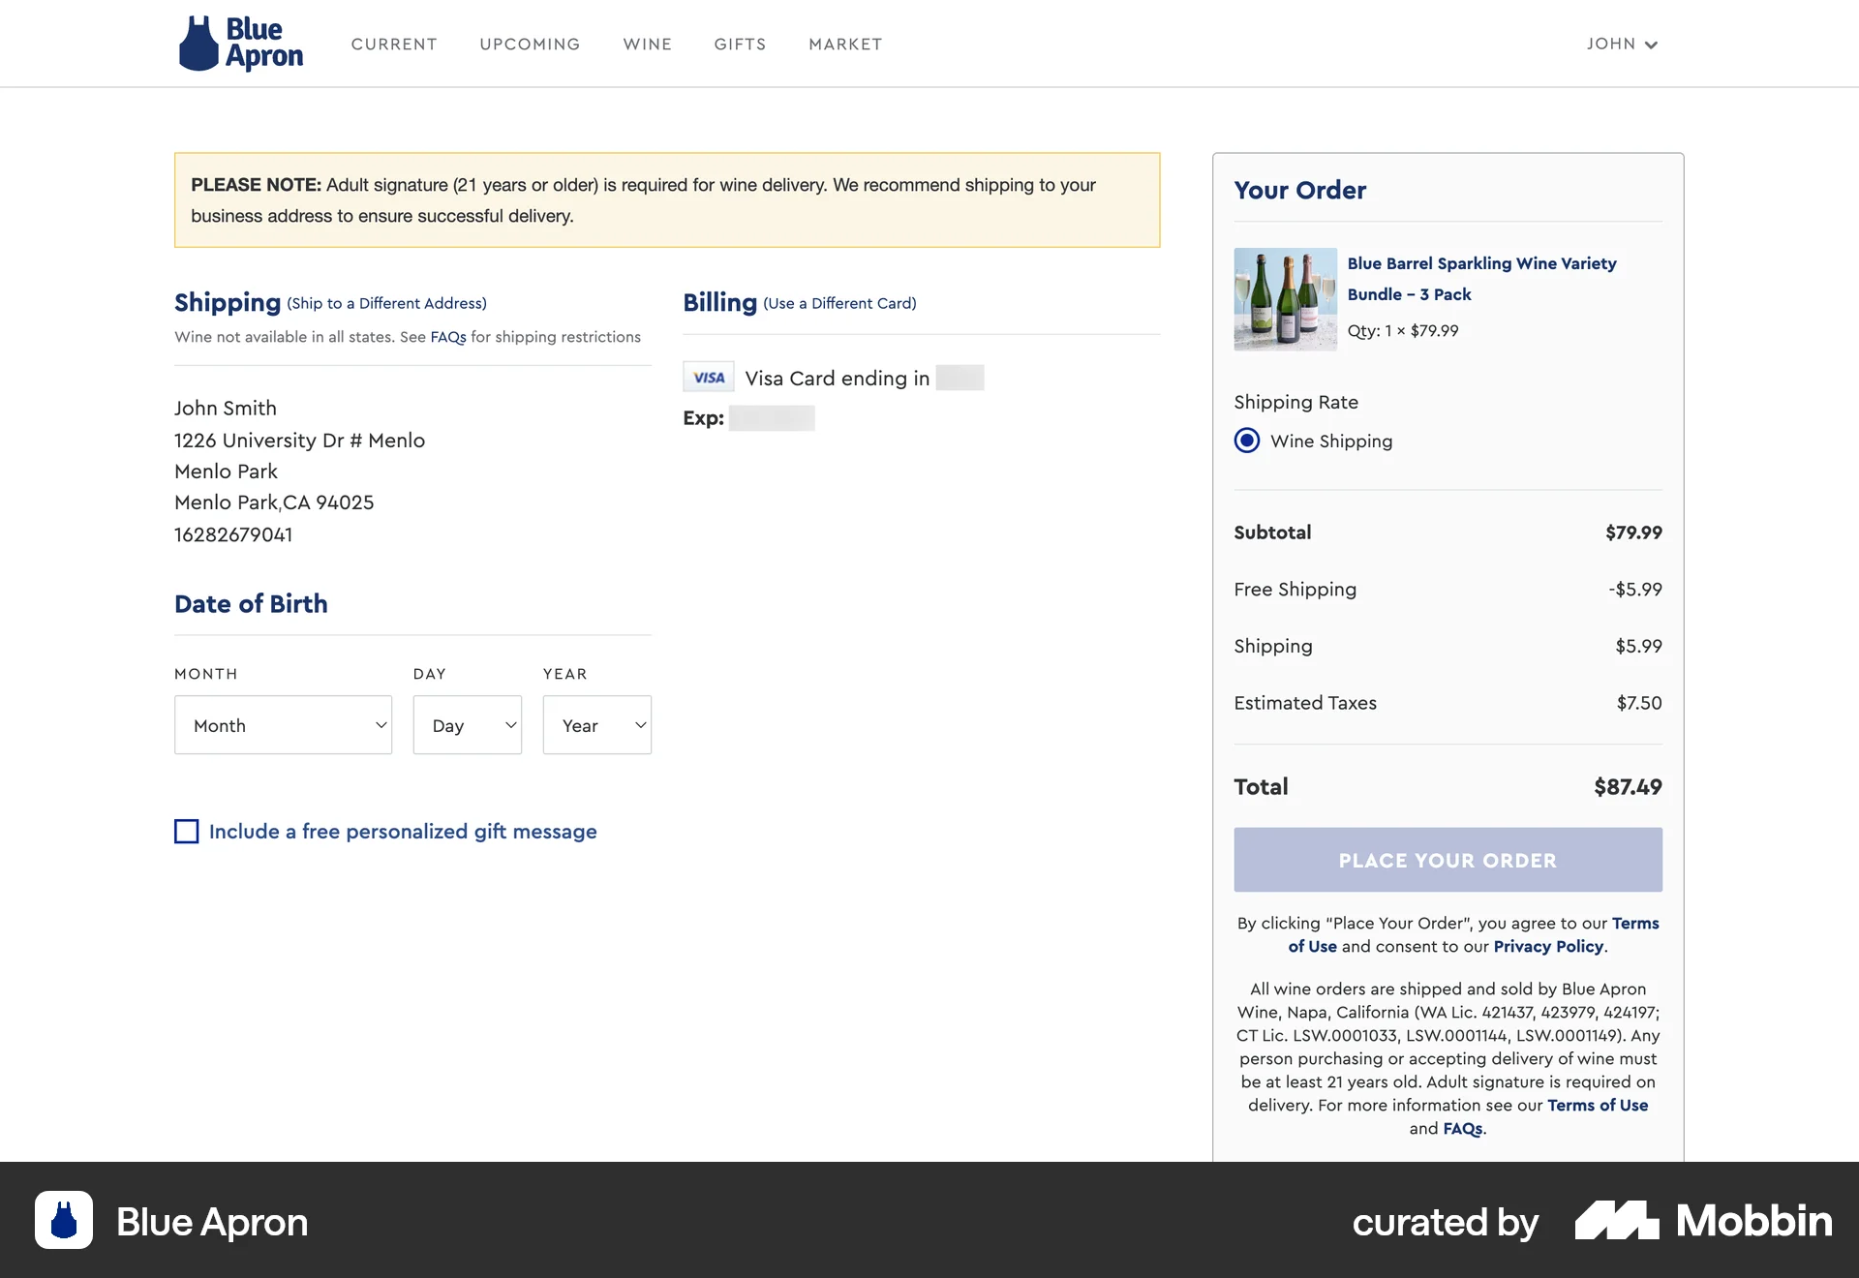This screenshot has width=1859, height=1278.
Task: Click Ship to a Different Address
Action: pyautogui.click(x=386, y=303)
